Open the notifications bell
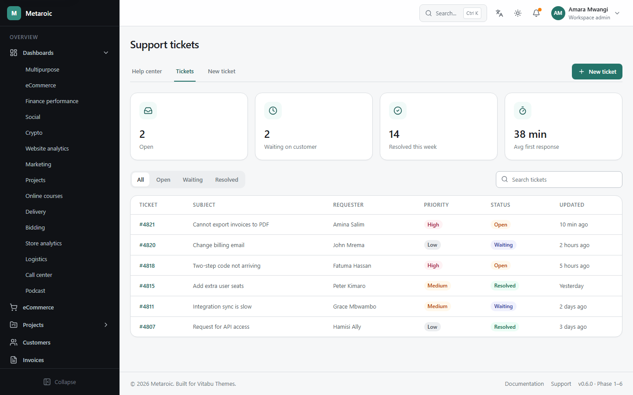 [536, 13]
